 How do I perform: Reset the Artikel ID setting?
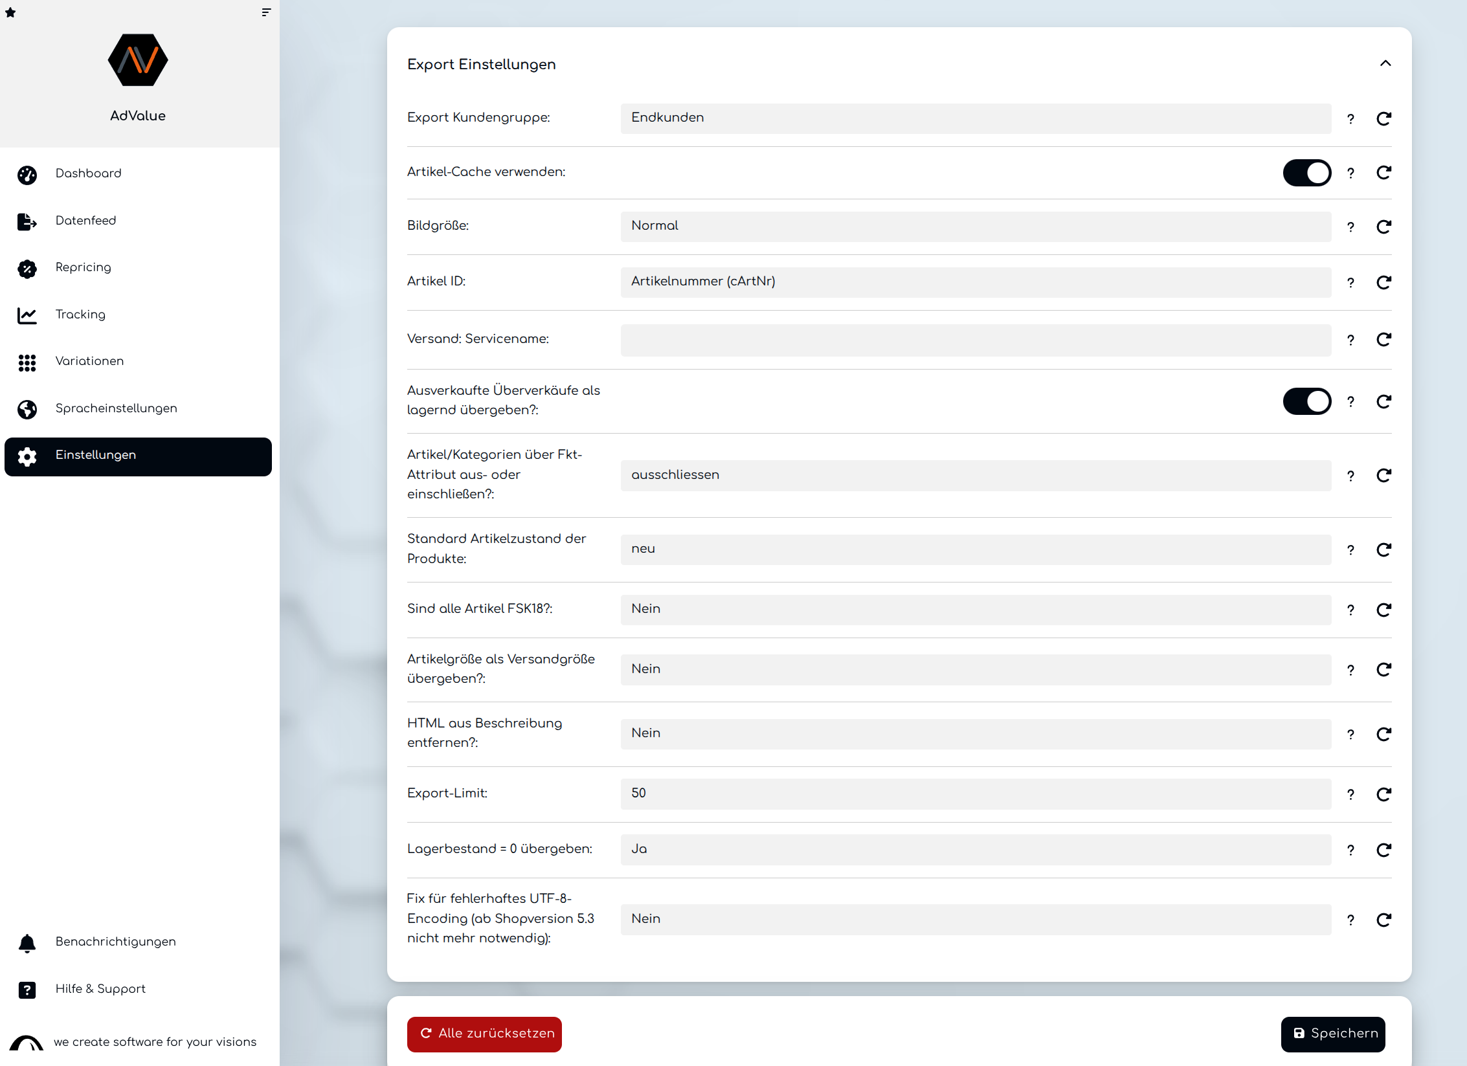1383,283
